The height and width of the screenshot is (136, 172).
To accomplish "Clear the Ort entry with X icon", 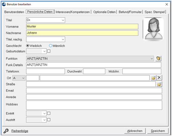I will [x=159, y=78].
